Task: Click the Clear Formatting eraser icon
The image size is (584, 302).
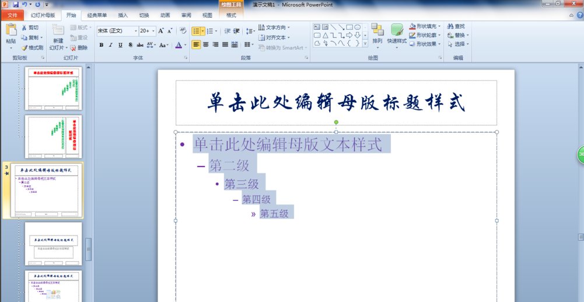Action: (x=183, y=30)
